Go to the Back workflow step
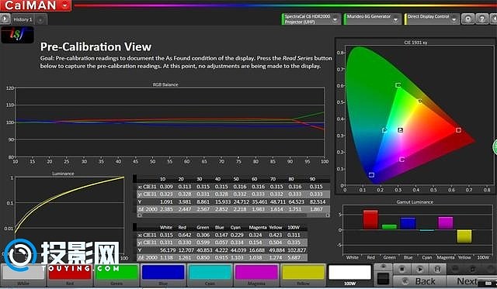Viewport: 497px width, 289px height. (x=419, y=281)
